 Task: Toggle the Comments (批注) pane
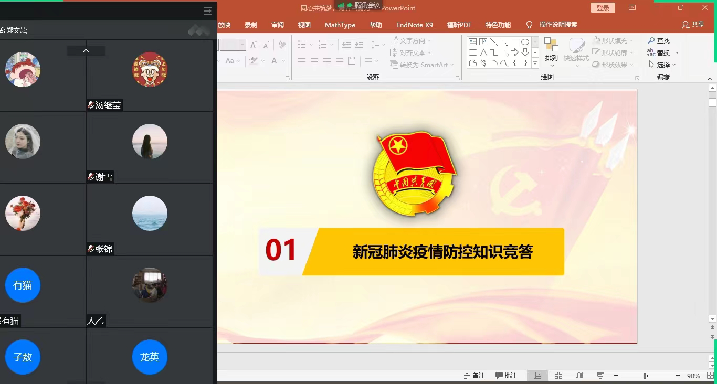(x=507, y=376)
